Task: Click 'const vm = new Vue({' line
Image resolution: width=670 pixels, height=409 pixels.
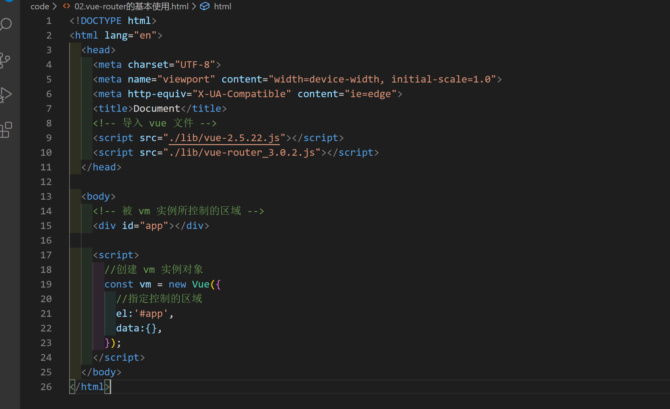Action: (163, 284)
